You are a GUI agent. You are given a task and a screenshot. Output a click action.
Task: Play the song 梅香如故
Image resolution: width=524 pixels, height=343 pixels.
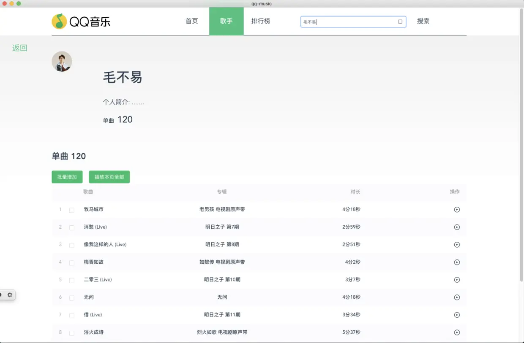pyautogui.click(x=457, y=262)
